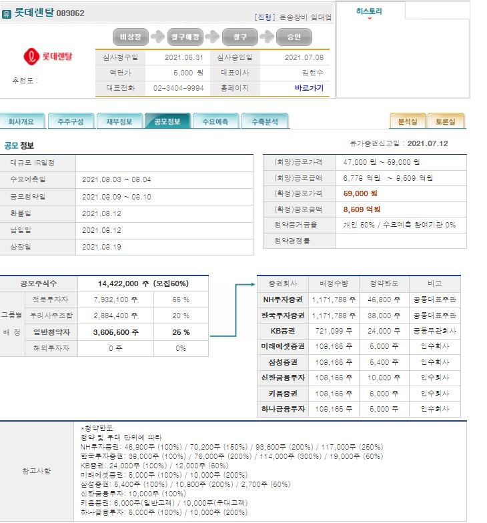This screenshot has width=487, height=523.
Task: Click the company name 롯데렌탈 089862 heading
Action: tap(49, 13)
